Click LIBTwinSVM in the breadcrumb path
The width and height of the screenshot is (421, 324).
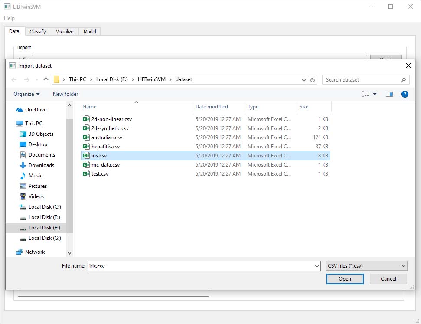(152, 79)
